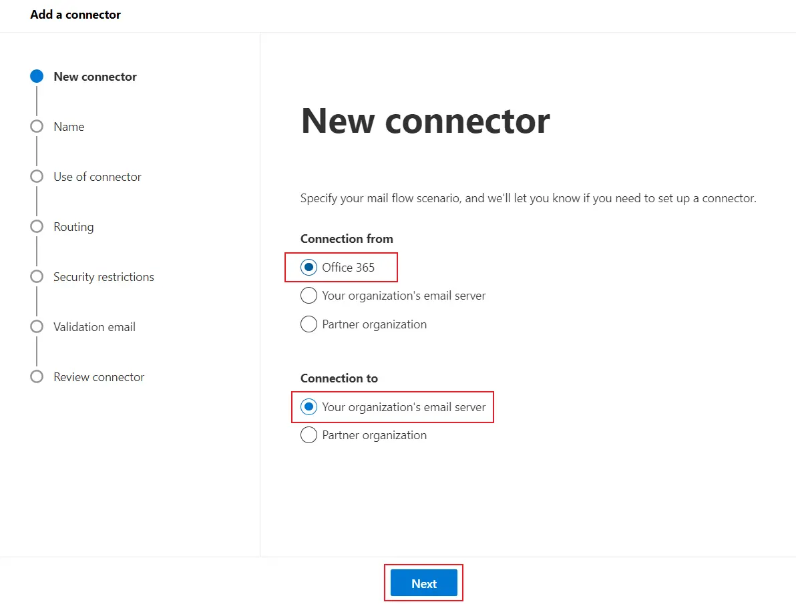Viewport: 796px width, 604px height.
Task: Select the Office 365 radio button
Action: point(309,267)
